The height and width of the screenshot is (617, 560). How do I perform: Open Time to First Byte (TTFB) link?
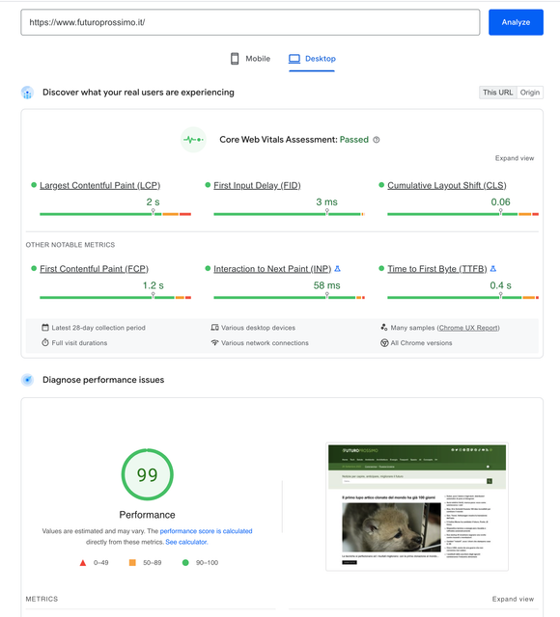point(437,269)
